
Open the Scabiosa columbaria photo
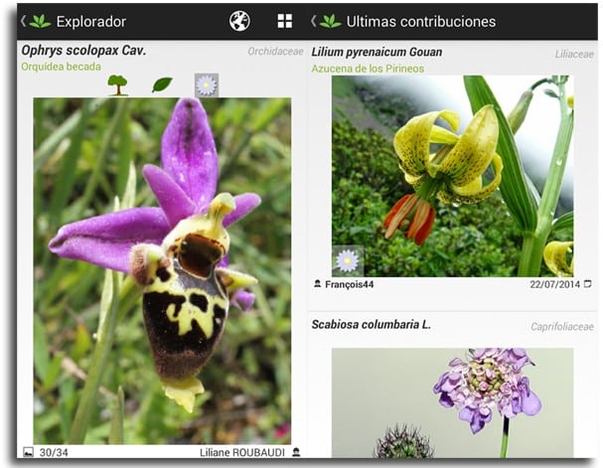tap(453, 402)
